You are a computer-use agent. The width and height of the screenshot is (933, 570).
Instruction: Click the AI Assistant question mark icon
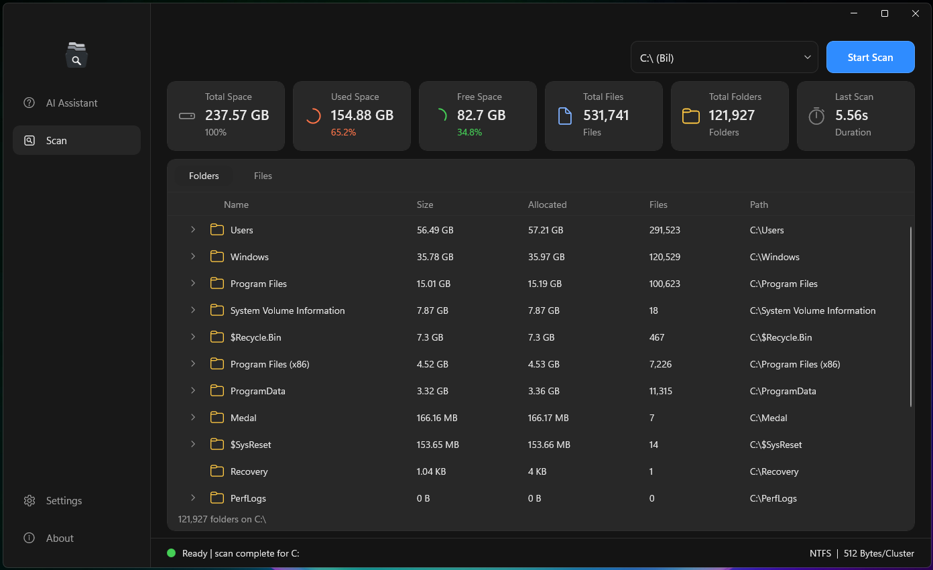tap(29, 103)
